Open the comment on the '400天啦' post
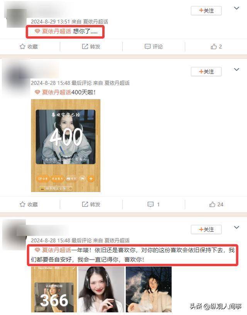247x315 pixels. (154, 204)
